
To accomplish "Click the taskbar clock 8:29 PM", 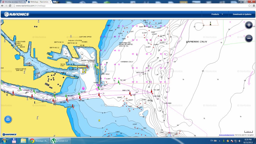I will click(x=248, y=141).
